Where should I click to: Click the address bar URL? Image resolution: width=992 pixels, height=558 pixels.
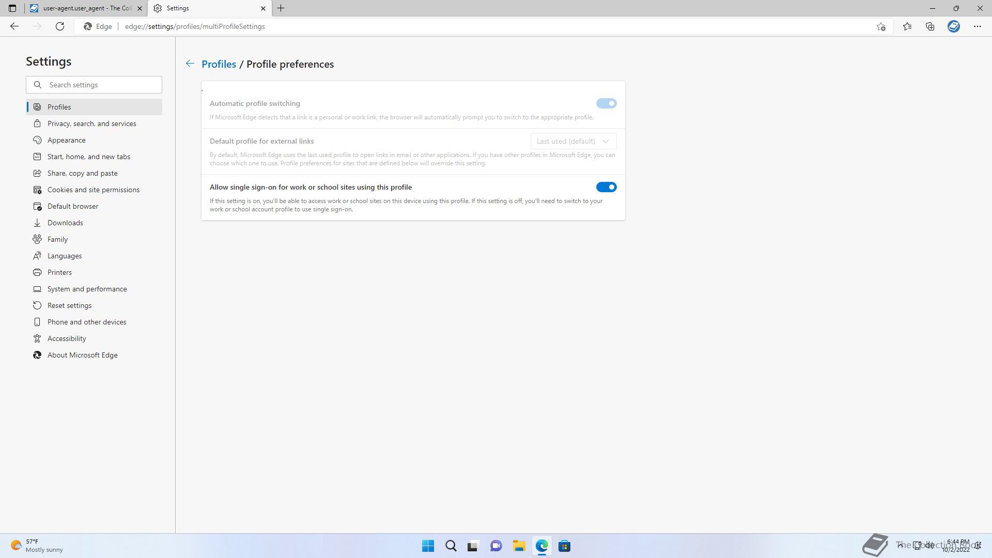click(x=195, y=26)
